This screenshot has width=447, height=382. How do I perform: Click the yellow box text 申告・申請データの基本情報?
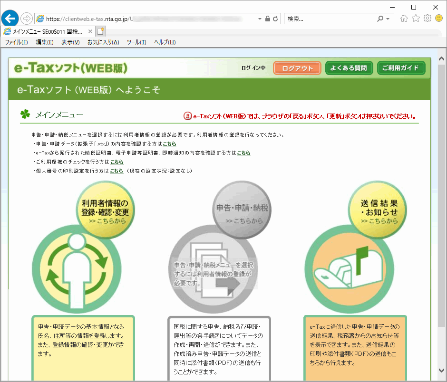81,340
